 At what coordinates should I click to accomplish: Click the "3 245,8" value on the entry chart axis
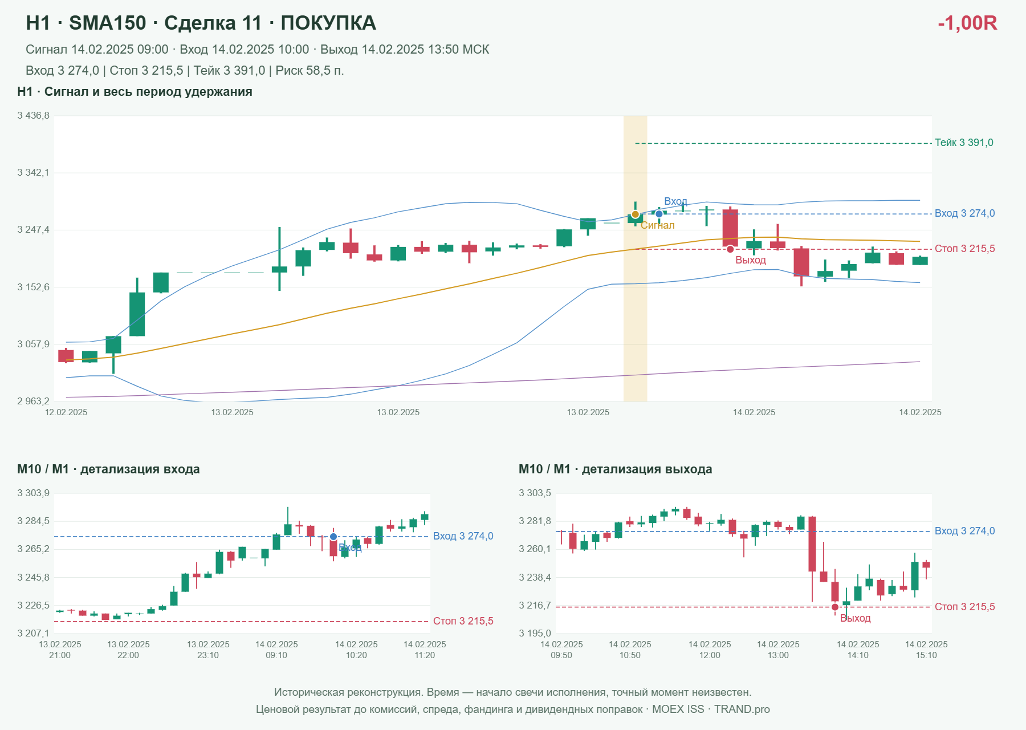33,578
